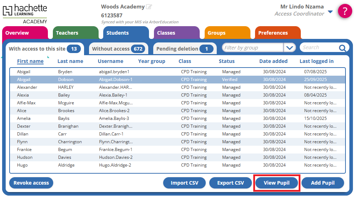
Task: Sort the table by First name header
Action: pos(30,61)
